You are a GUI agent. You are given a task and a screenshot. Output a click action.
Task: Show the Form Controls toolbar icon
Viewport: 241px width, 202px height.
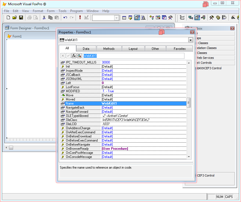click(x=212, y=18)
